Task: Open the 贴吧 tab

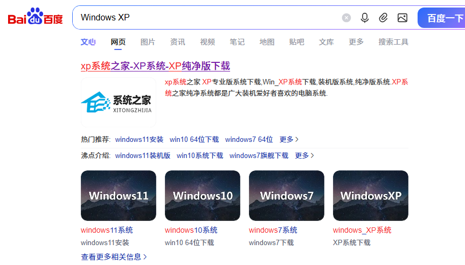Action: [x=296, y=42]
